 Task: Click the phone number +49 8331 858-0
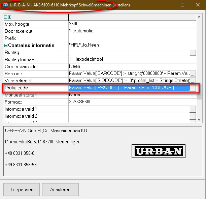[x=20, y=153]
